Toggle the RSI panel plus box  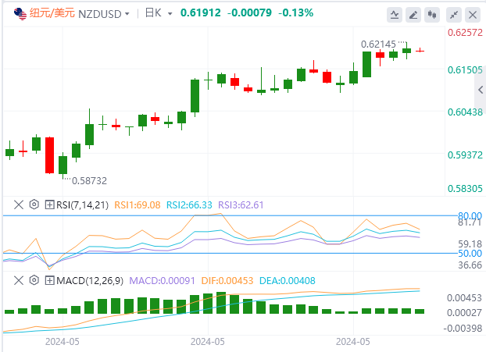coord(49,204)
